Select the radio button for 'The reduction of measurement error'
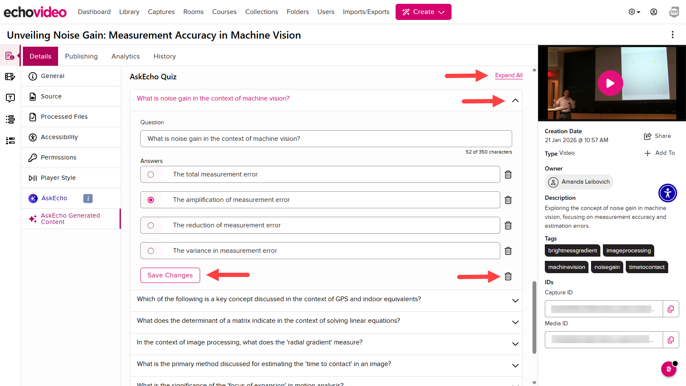The image size is (686, 386). [x=151, y=225]
